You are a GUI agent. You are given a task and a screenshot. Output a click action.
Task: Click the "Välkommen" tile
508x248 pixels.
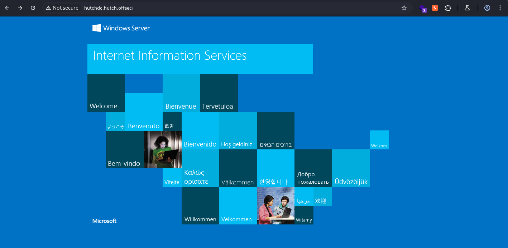238,168
